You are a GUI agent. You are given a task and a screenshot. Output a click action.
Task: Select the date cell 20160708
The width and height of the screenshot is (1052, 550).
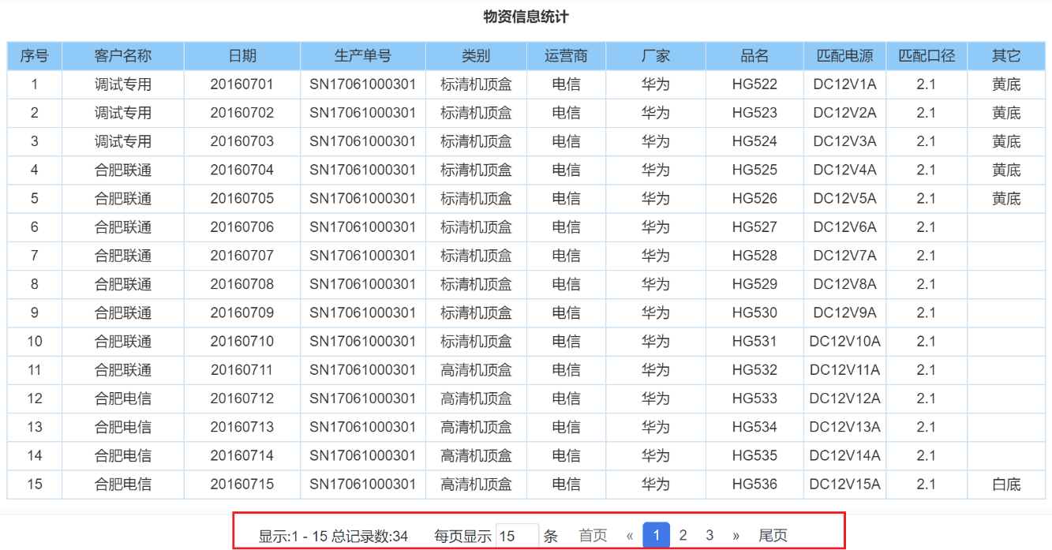coord(242,284)
